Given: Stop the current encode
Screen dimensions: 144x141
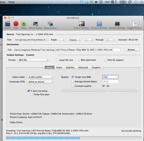Looking at the screenshot, I should 16,24.
